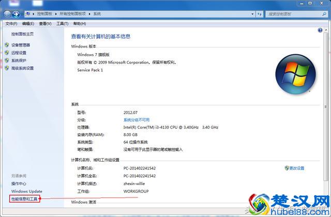
Task: Click the shield icon beside 高级系统设置
Action: click(7, 68)
